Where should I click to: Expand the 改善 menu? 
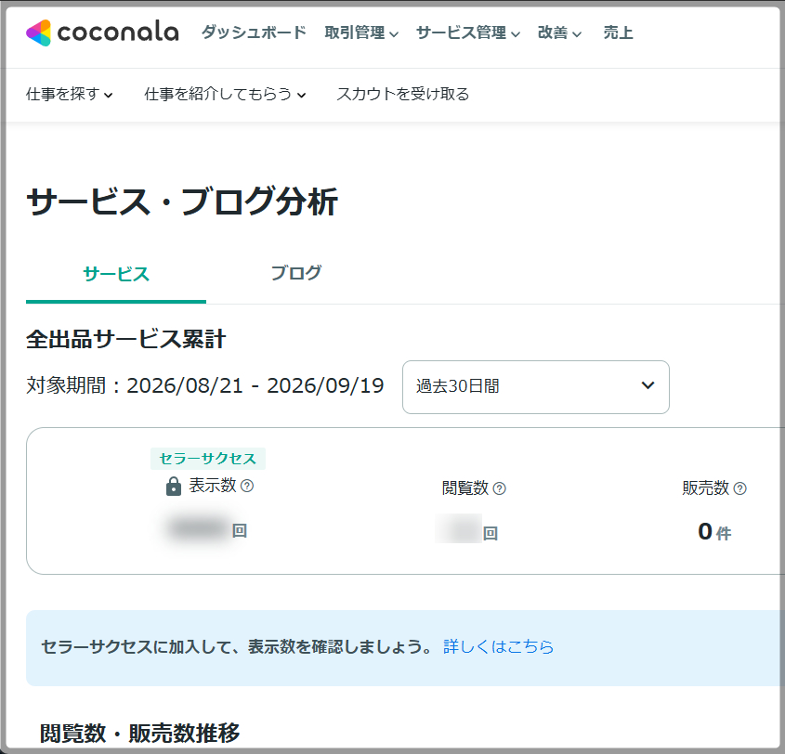click(x=559, y=33)
